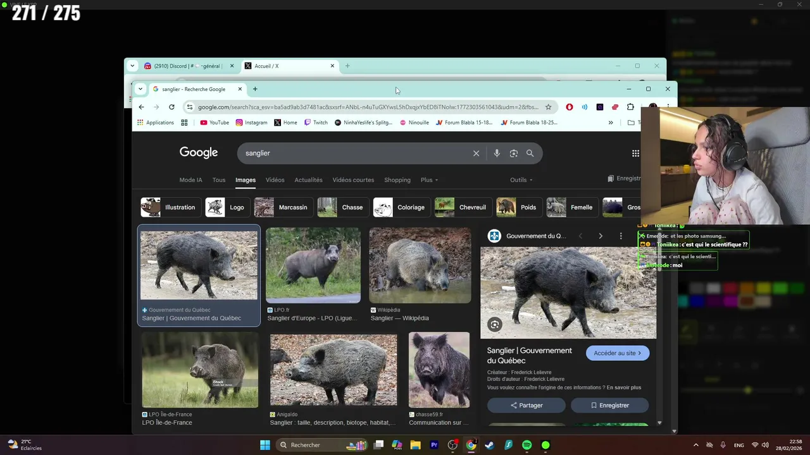Click the Chrome icon in the taskbar
The image size is (810, 455).
pyautogui.click(x=471, y=445)
